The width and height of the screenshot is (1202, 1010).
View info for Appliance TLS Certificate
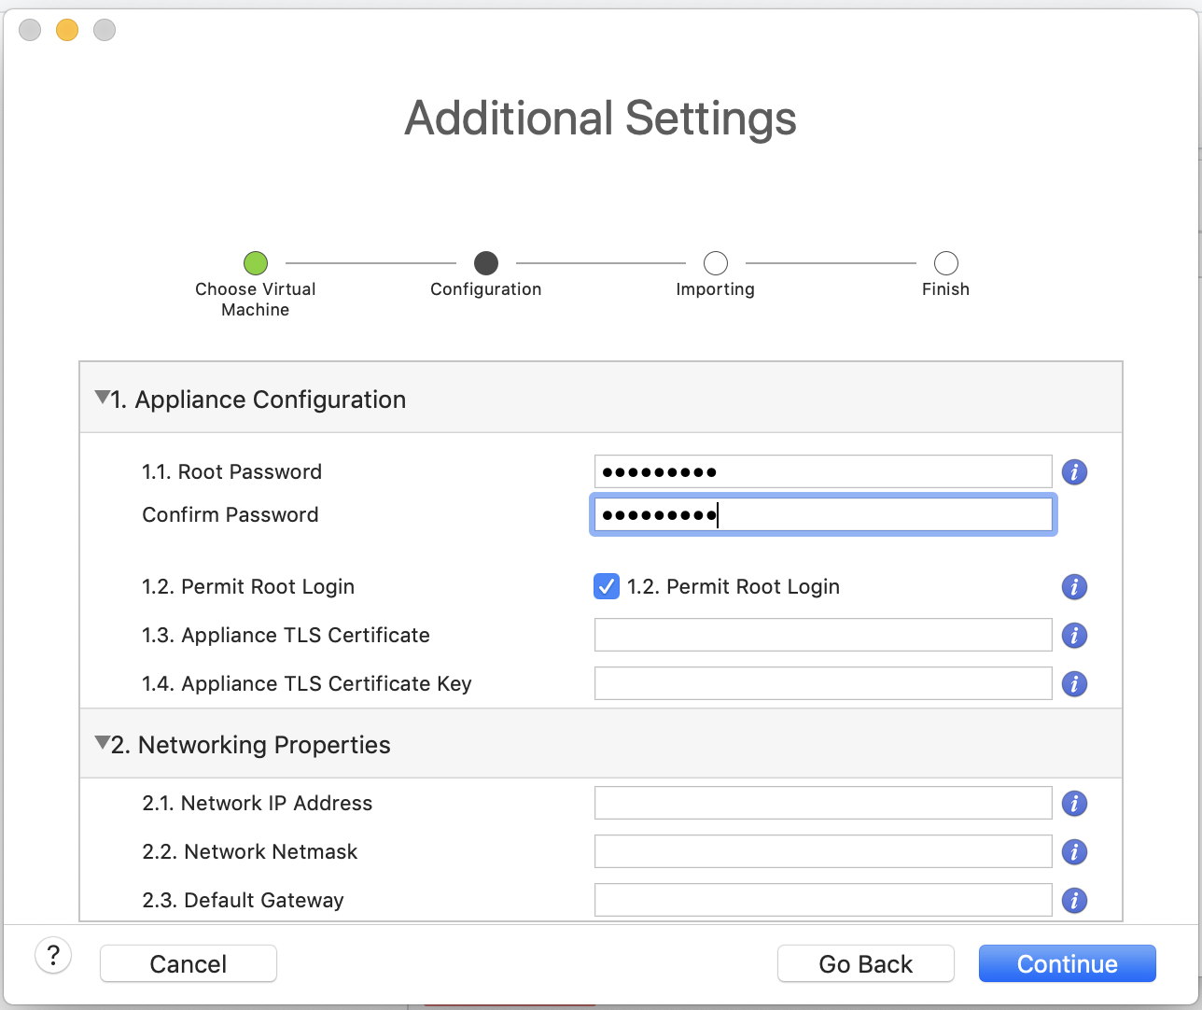click(x=1074, y=636)
